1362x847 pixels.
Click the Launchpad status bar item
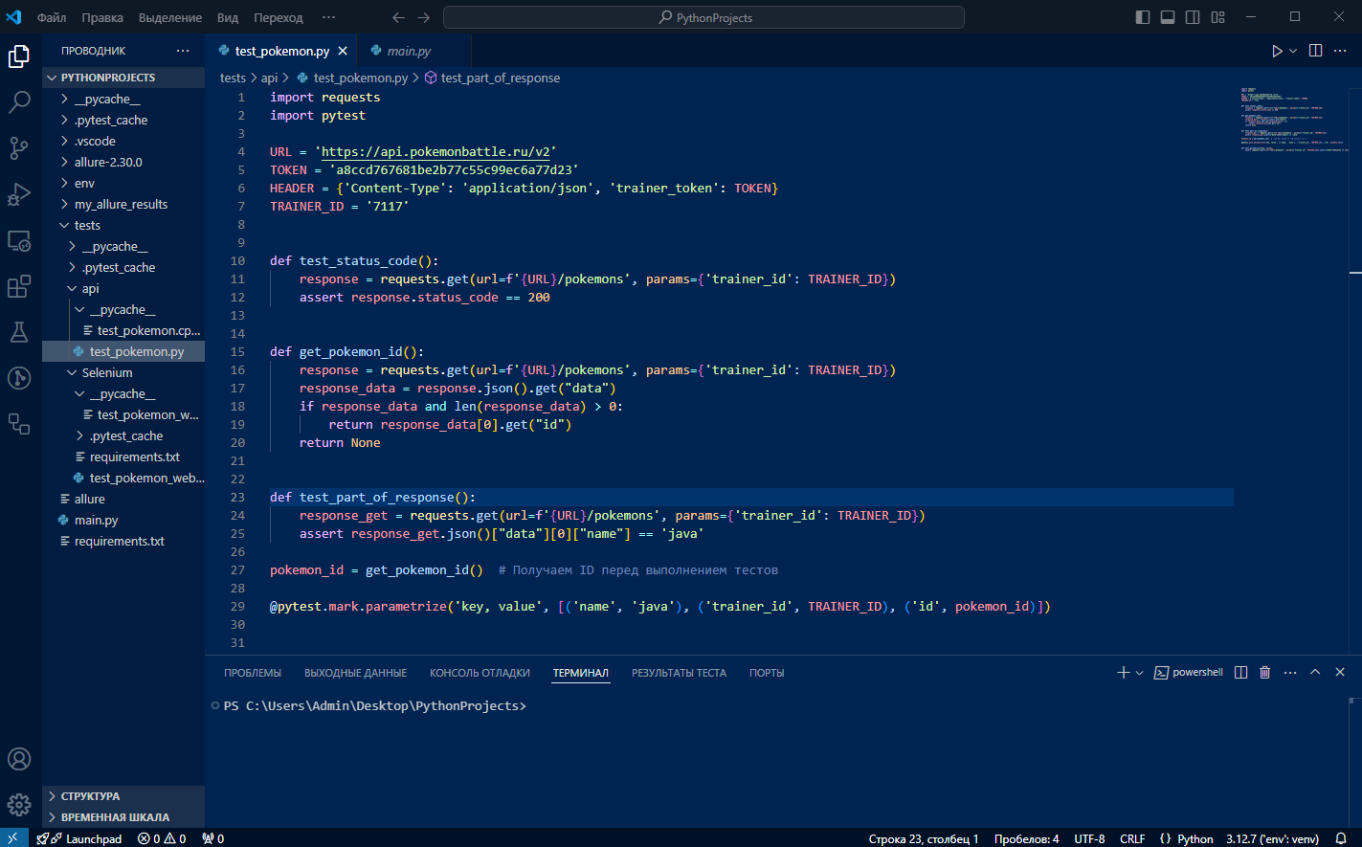[79, 838]
